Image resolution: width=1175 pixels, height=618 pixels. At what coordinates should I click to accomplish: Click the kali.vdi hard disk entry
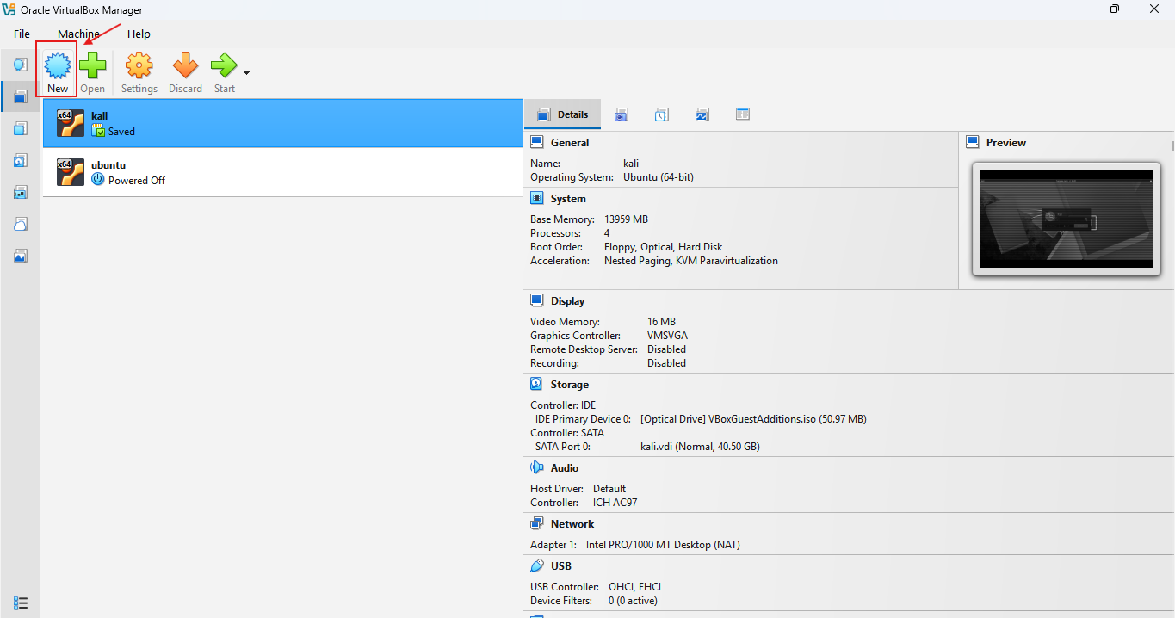click(x=700, y=447)
